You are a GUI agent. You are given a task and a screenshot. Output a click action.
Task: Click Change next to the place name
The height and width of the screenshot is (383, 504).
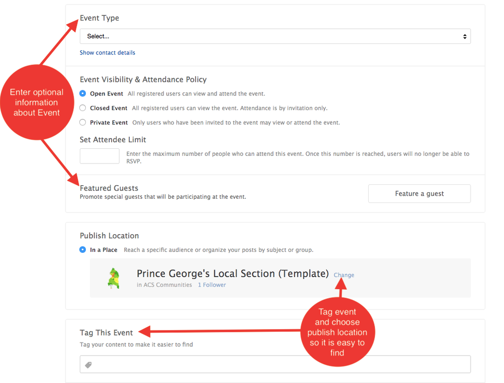(344, 275)
